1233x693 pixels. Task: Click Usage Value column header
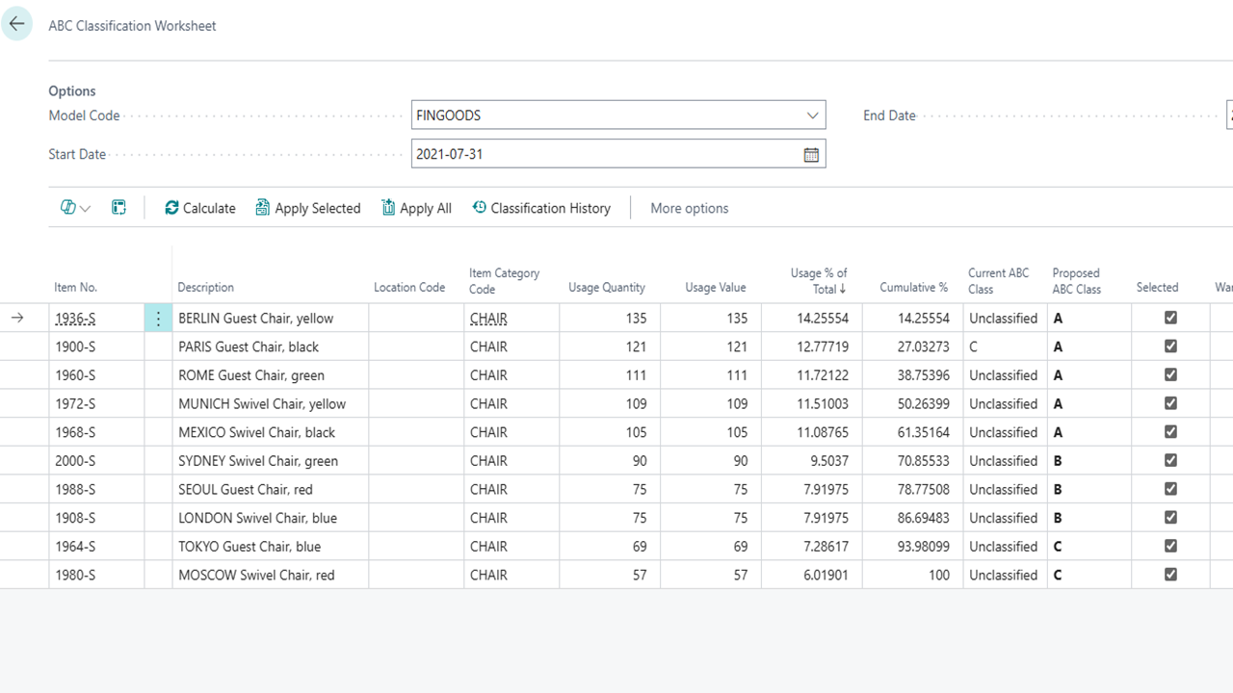(715, 288)
